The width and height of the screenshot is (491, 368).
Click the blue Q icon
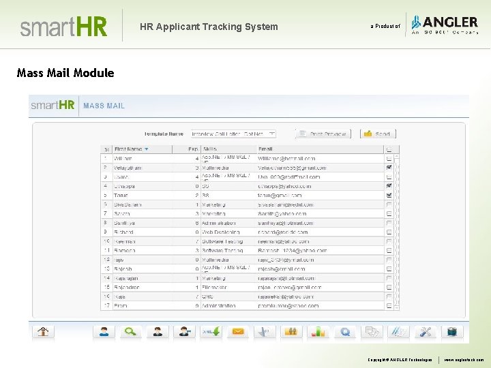345,332
